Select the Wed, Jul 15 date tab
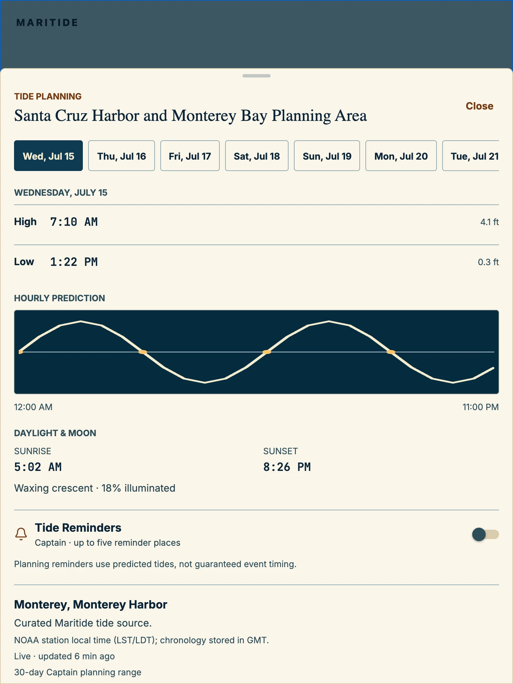513x684 pixels. click(x=48, y=156)
